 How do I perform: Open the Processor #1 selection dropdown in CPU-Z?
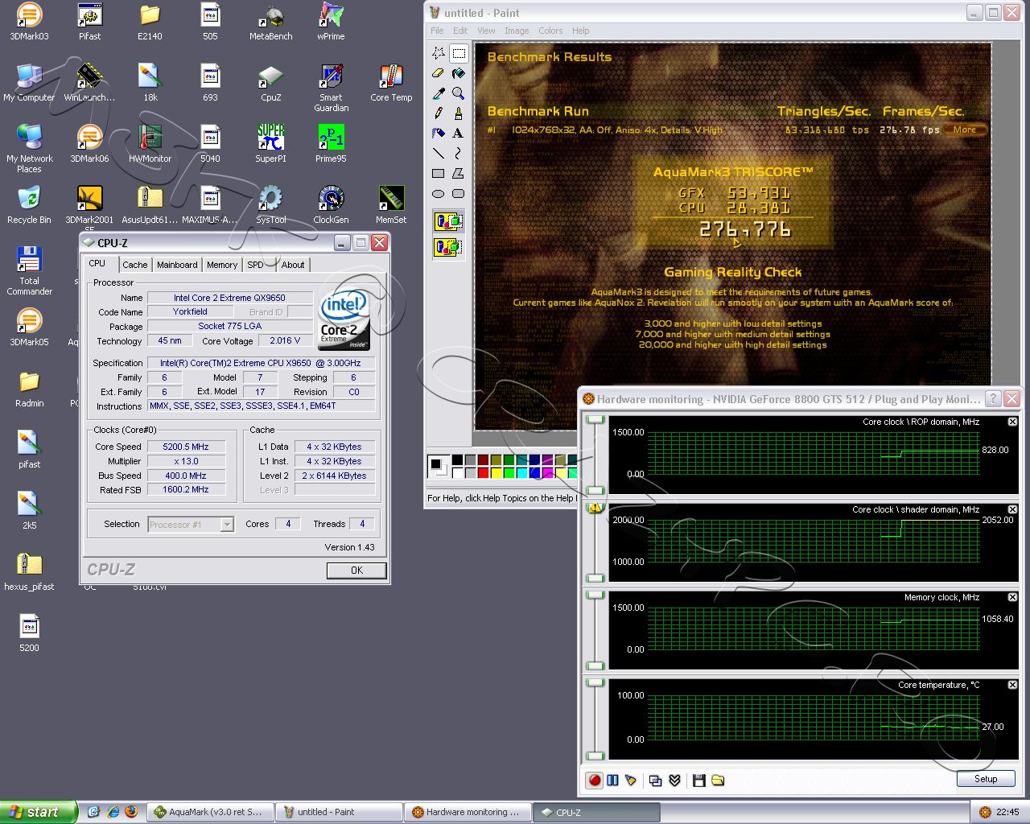227,525
